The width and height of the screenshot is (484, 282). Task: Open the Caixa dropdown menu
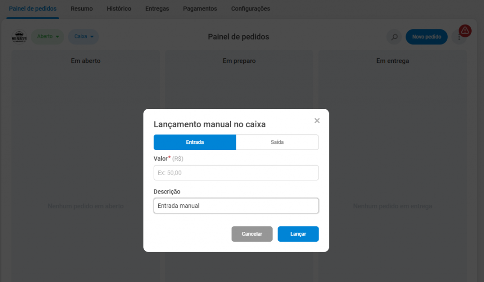click(84, 36)
